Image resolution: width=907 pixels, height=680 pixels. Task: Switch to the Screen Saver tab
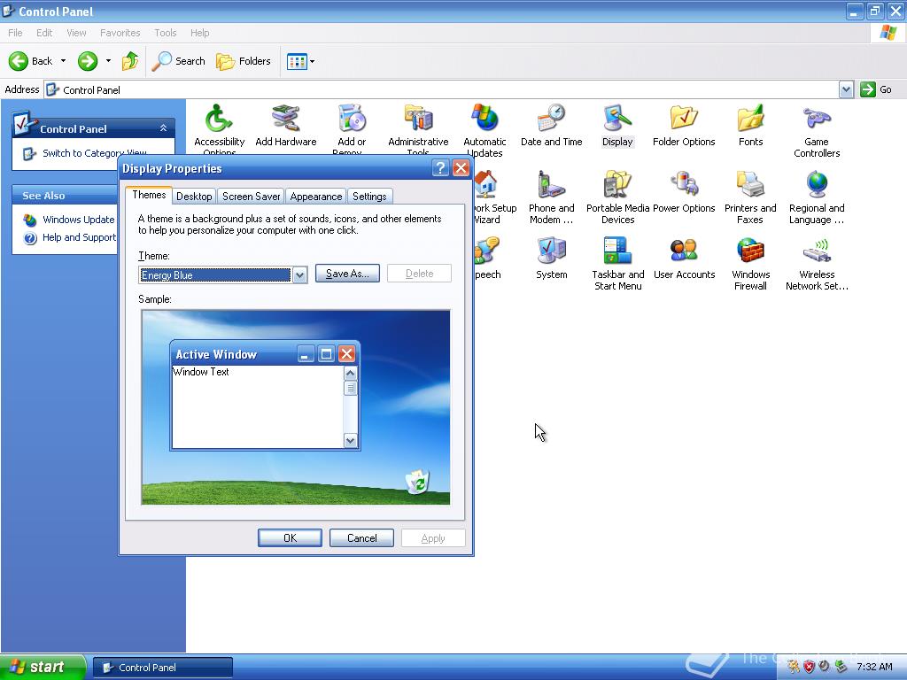point(251,197)
